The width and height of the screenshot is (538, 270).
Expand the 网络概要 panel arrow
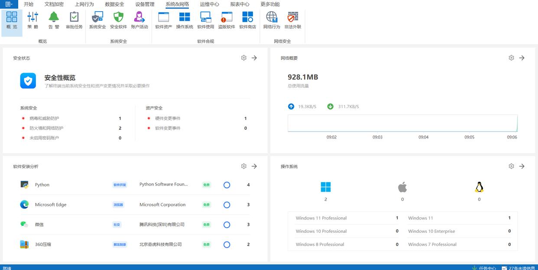522,58
